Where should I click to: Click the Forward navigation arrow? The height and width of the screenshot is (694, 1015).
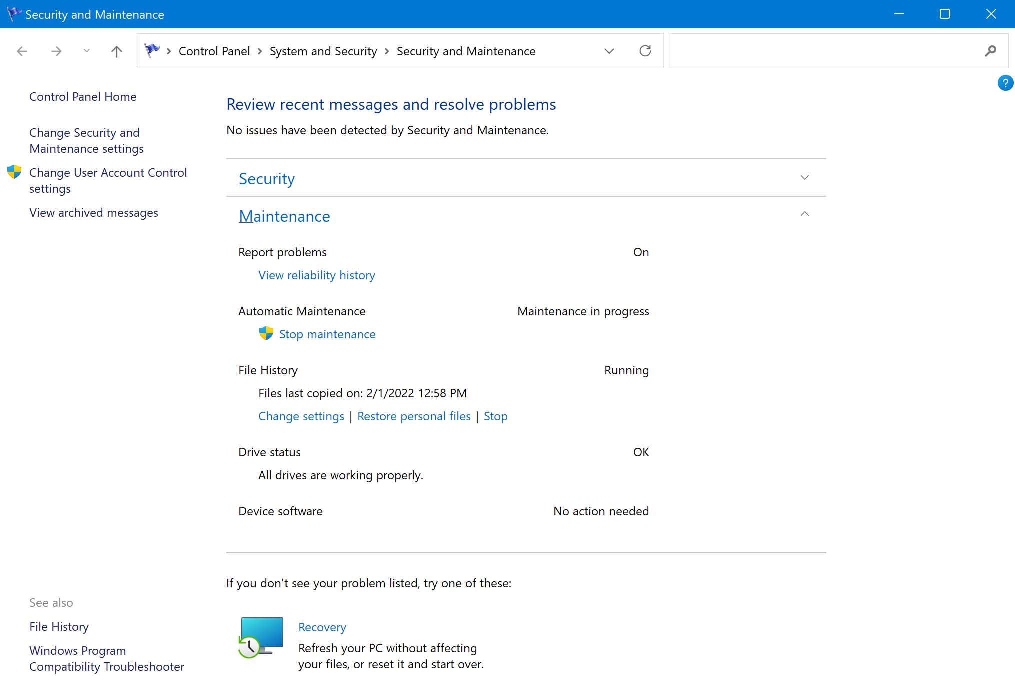click(56, 51)
